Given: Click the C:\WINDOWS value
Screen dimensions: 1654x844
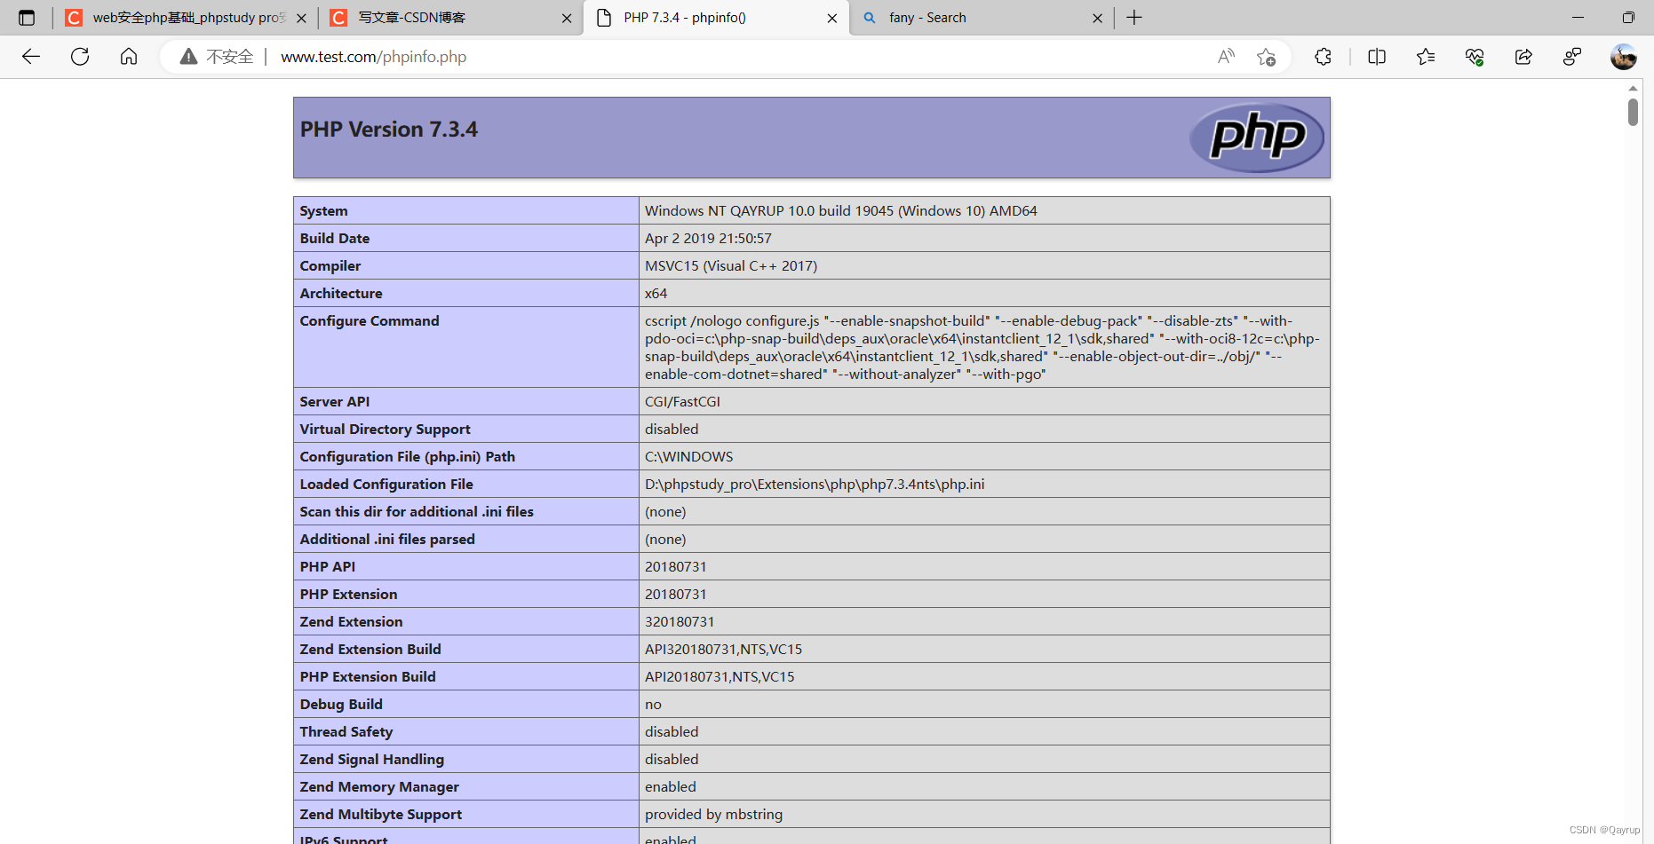Looking at the screenshot, I should [689, 457].
